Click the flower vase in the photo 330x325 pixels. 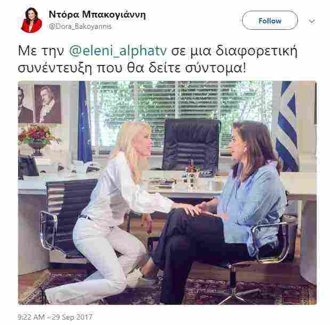37,139
